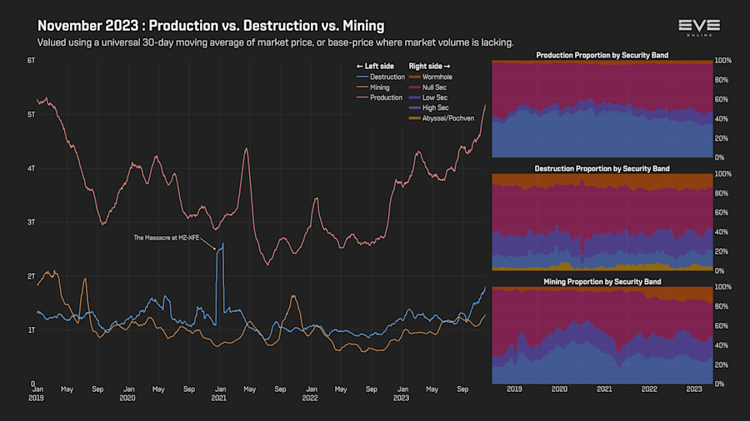Click 2021 year label under Mining Proportion chart
The height and width of the screenshot is (421, 750).
[604, 389]
